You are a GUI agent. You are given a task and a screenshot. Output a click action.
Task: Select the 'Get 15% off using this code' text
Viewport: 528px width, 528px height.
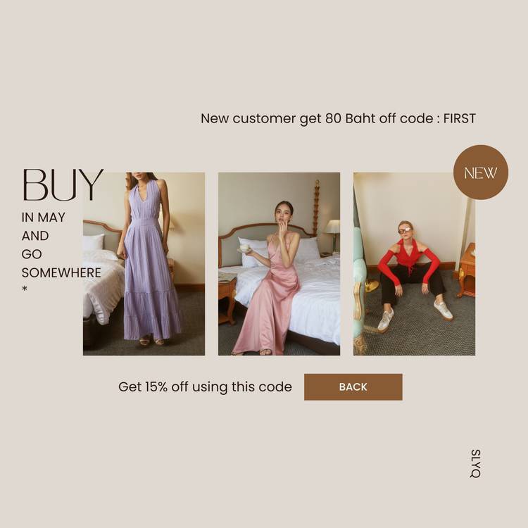[205, 387]
